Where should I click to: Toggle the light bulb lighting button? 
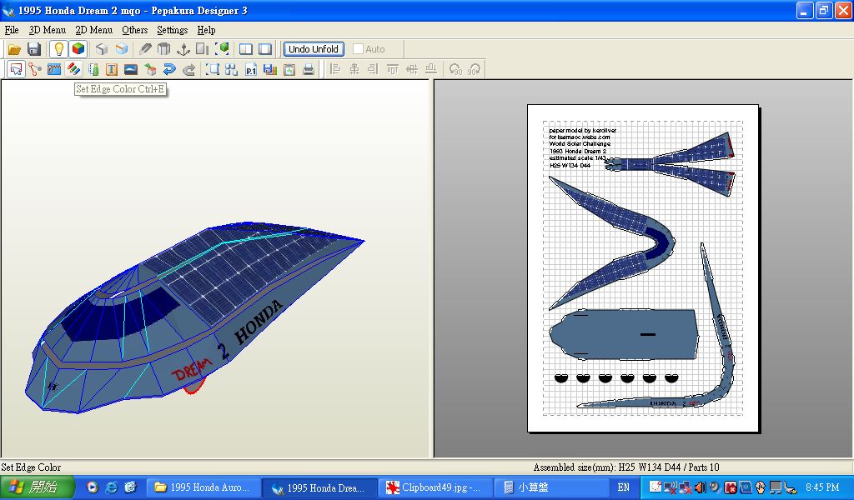pos(58,49)
